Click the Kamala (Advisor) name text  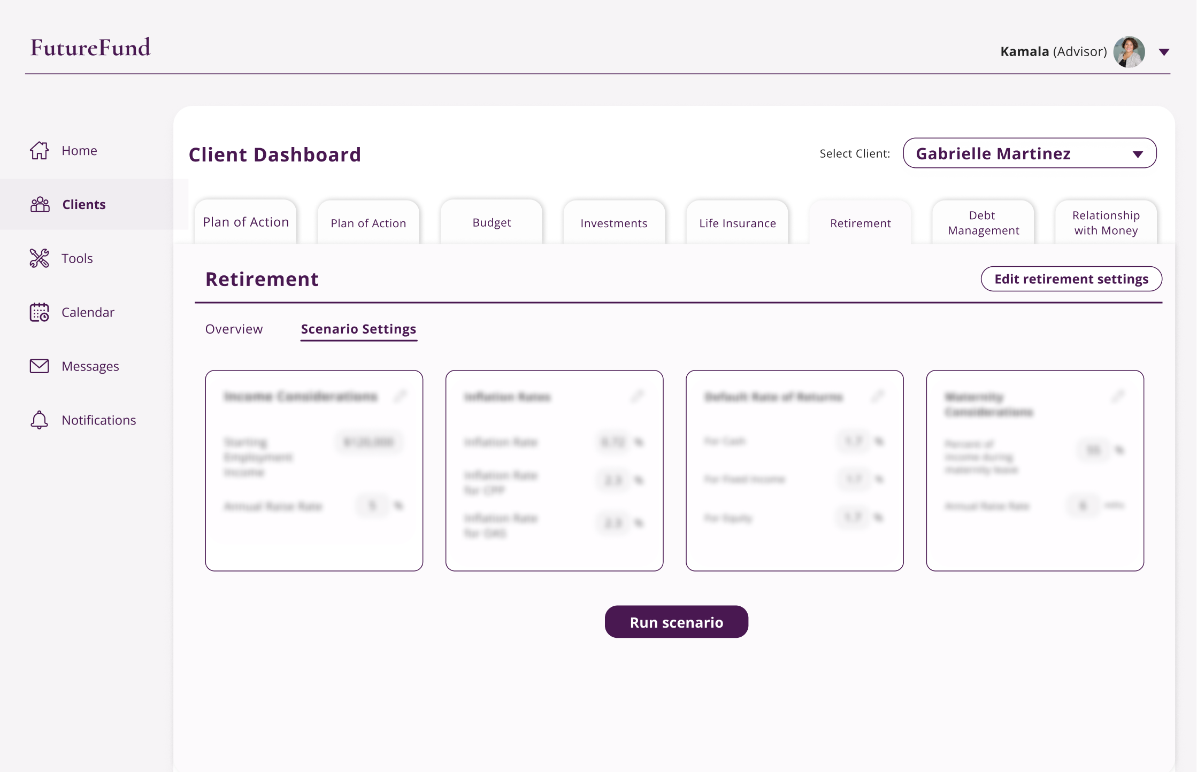point(1054,52)
